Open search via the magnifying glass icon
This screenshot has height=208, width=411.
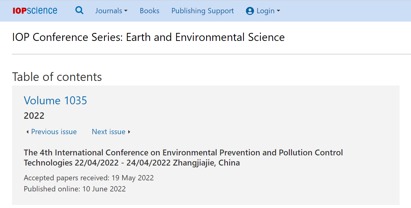coord(79,10)
